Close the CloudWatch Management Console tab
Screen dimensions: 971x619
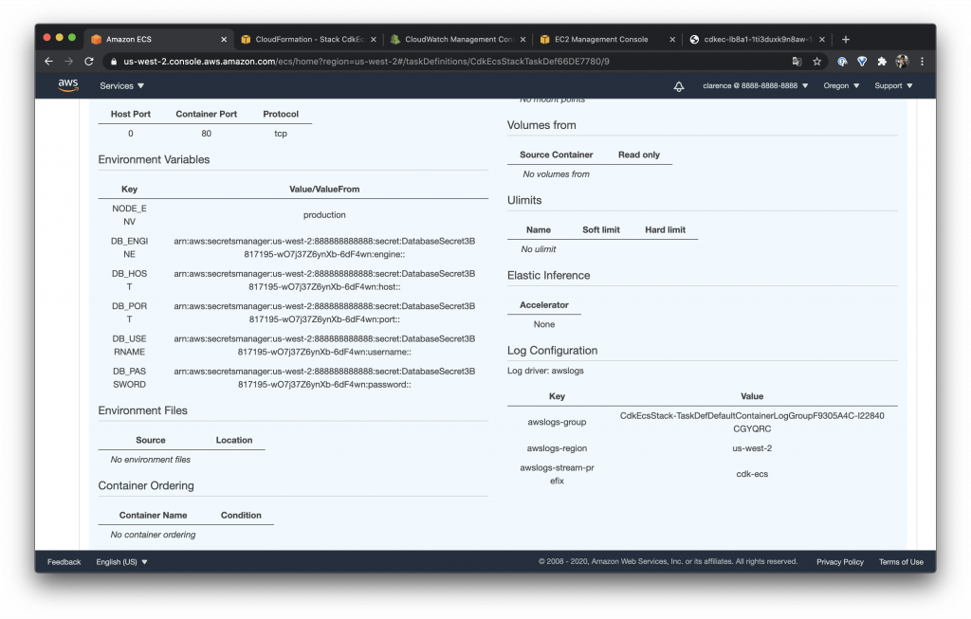(522, 39)
